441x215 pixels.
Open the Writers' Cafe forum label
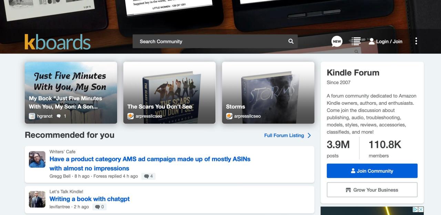[x=62, y=152]
